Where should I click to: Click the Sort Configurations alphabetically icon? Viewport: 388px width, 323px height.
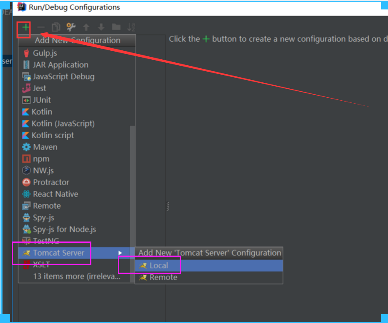(x=131, y=27)
